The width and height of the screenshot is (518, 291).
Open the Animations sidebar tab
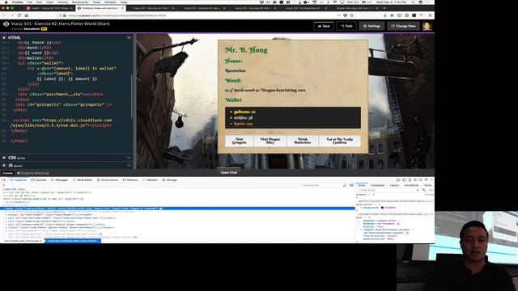pos(411,185)
